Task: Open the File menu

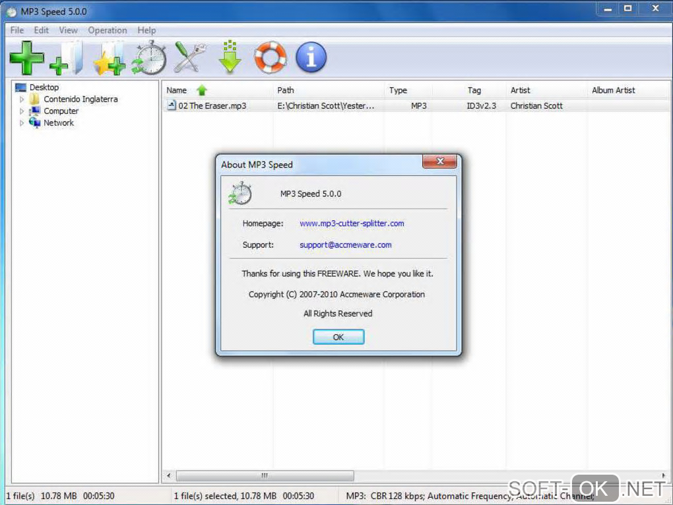Action: pyautogui.click(x=17, y=30)
